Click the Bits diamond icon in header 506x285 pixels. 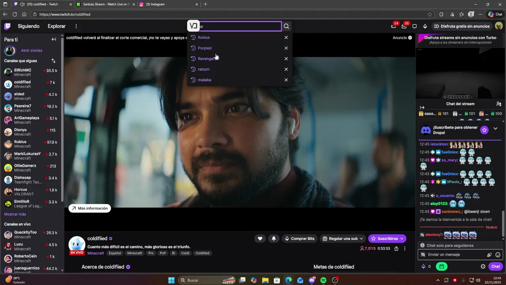[425, 26]
